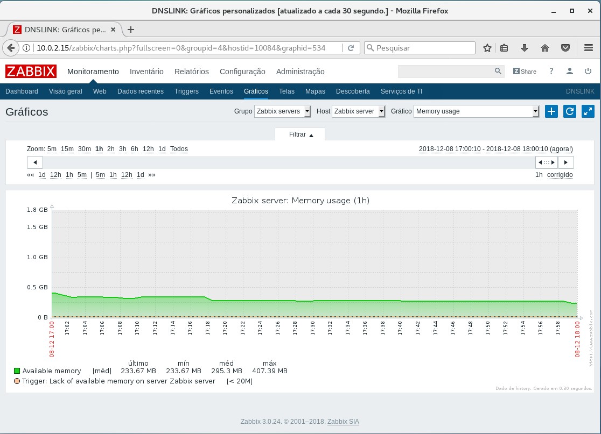Jump to earliest with «« link
Viewport: 601px width, 434px height.
coord(31,175)
